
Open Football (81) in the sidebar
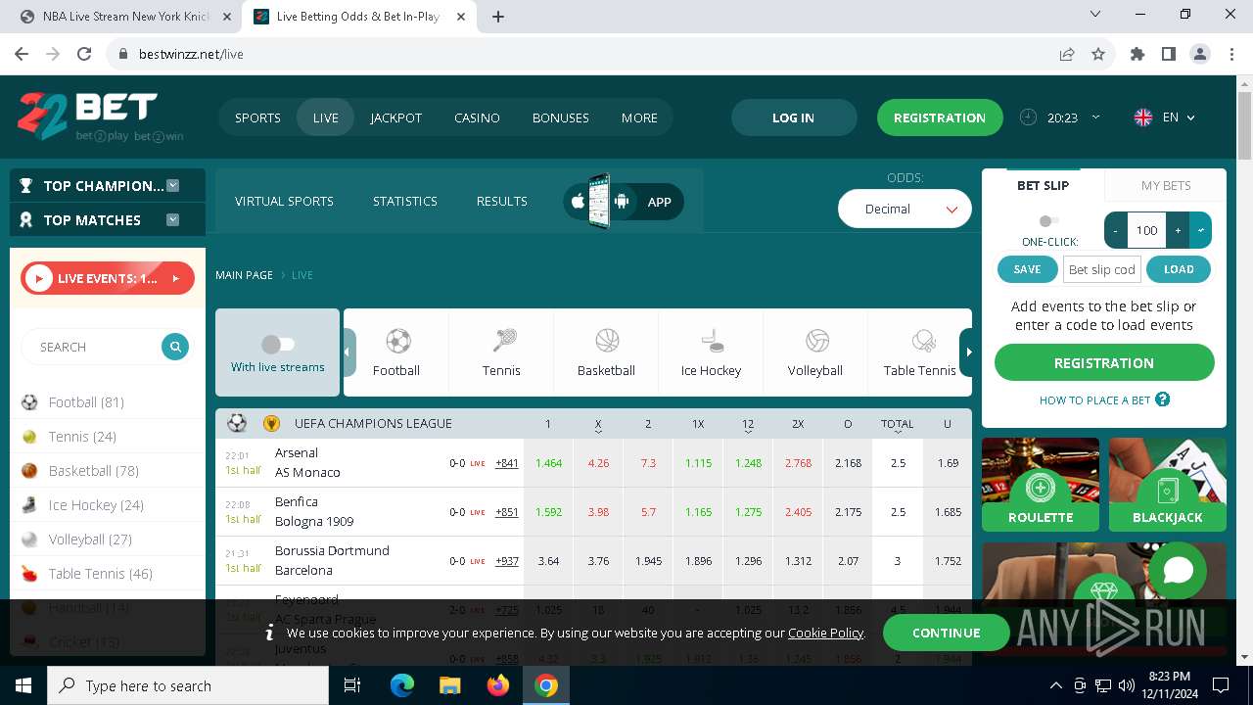(86, 402)
